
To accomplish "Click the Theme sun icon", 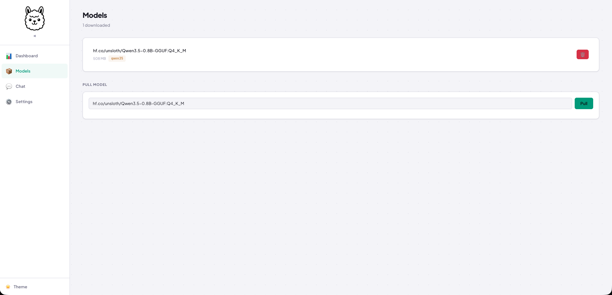I will (8, 287).
